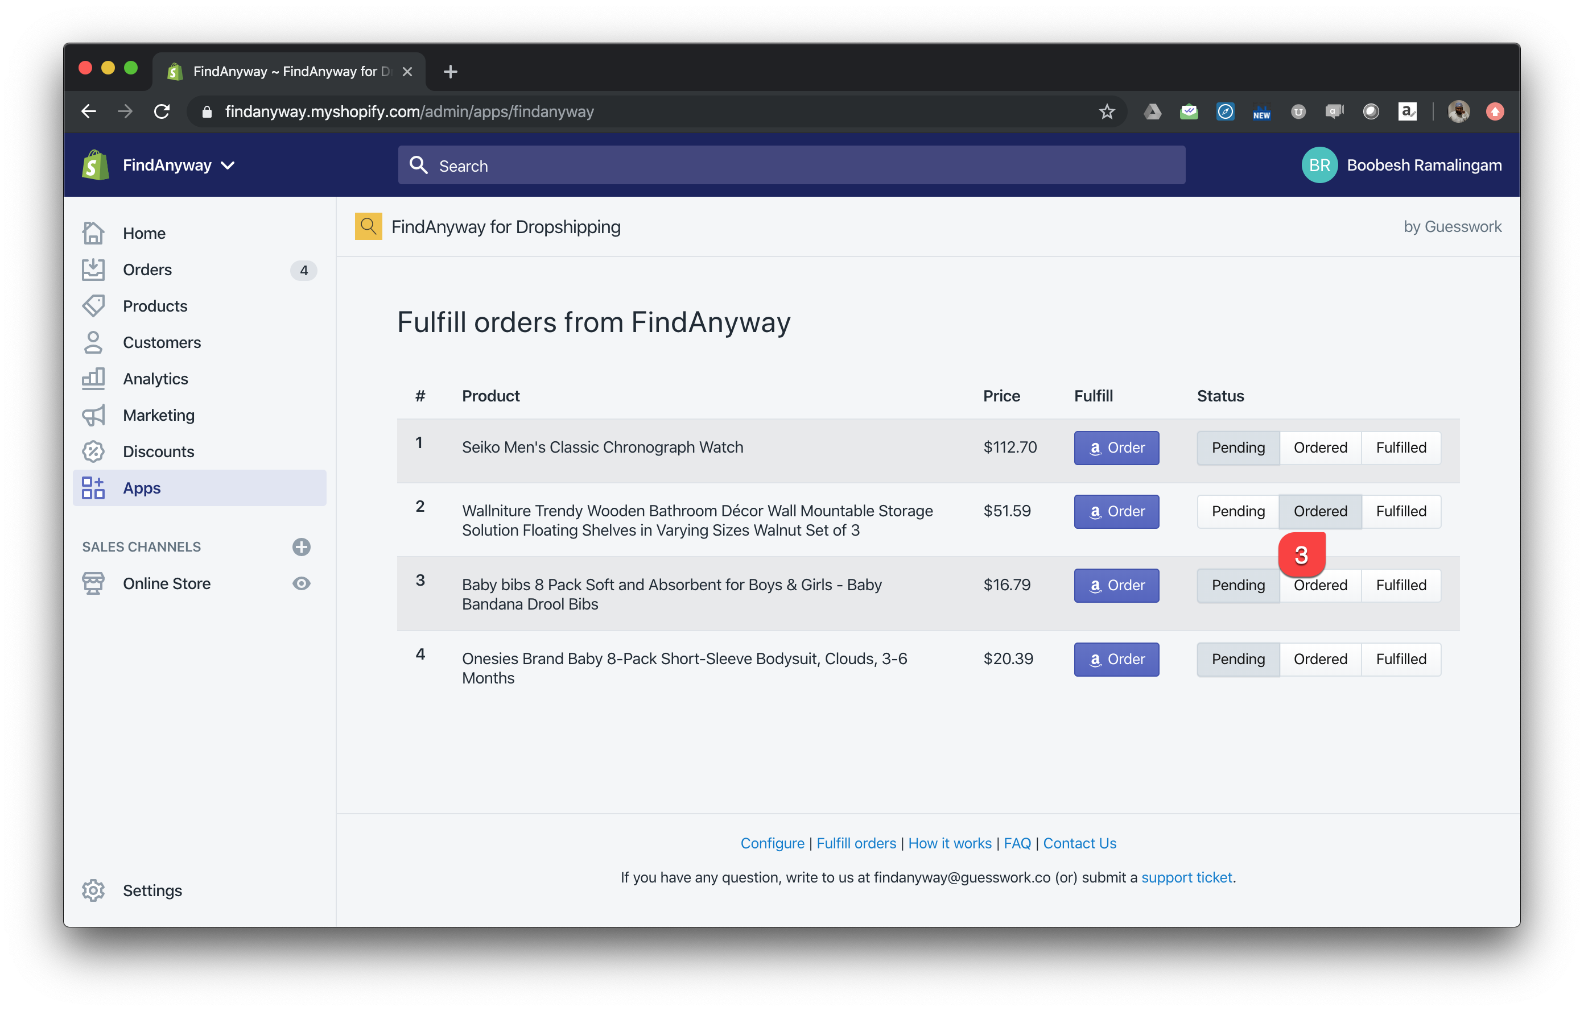Viewport: 1584px width, 1011px height.
Task: Open the Fulfill orders footer link
Action: [856, 843]
